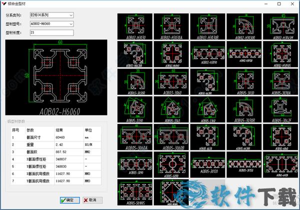Select the AOB05-3330 angled profile thumbnail
The width and height of the screenshot is (300, 210).
point(135,109)
